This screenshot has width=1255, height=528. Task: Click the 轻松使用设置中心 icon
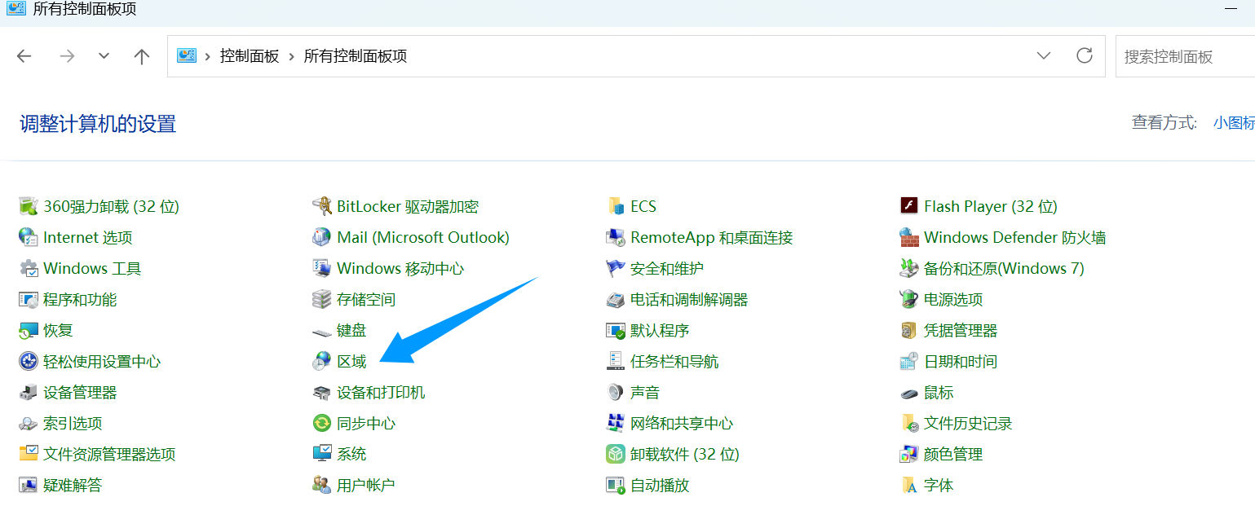[29, 361]
